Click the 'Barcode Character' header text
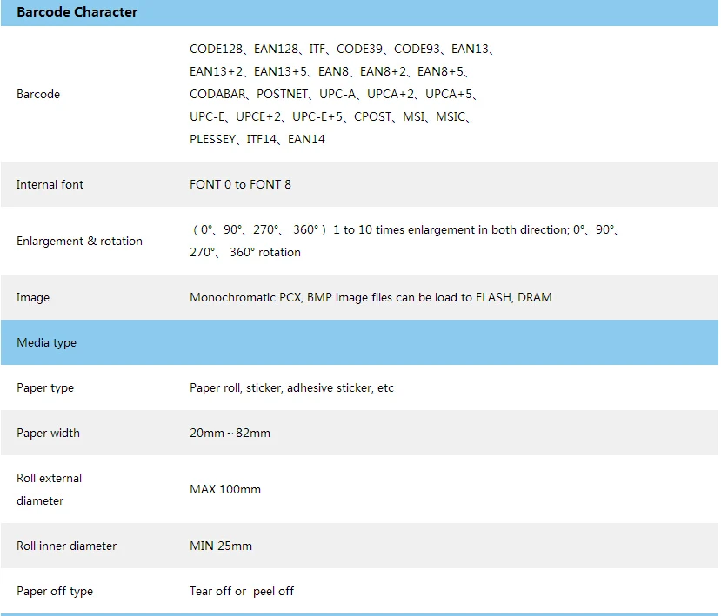The image size is (721, 616). point(77,12)
